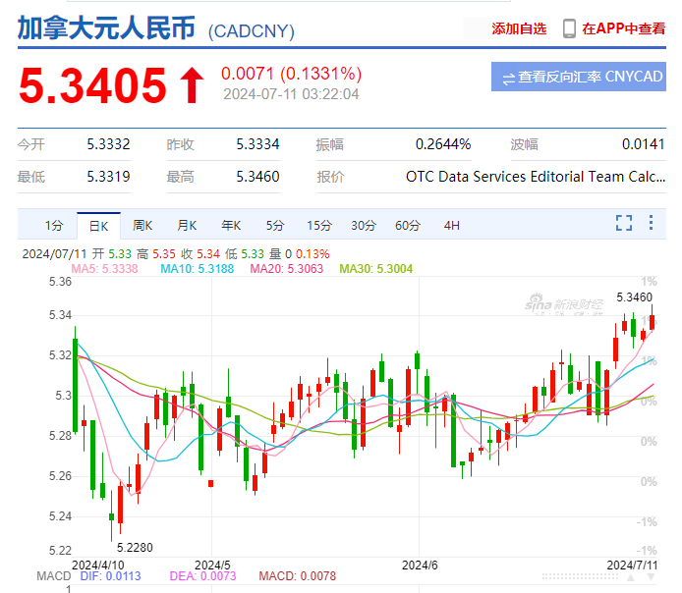Click the DIF: 0.0113 MACD label

pos(110,576)
